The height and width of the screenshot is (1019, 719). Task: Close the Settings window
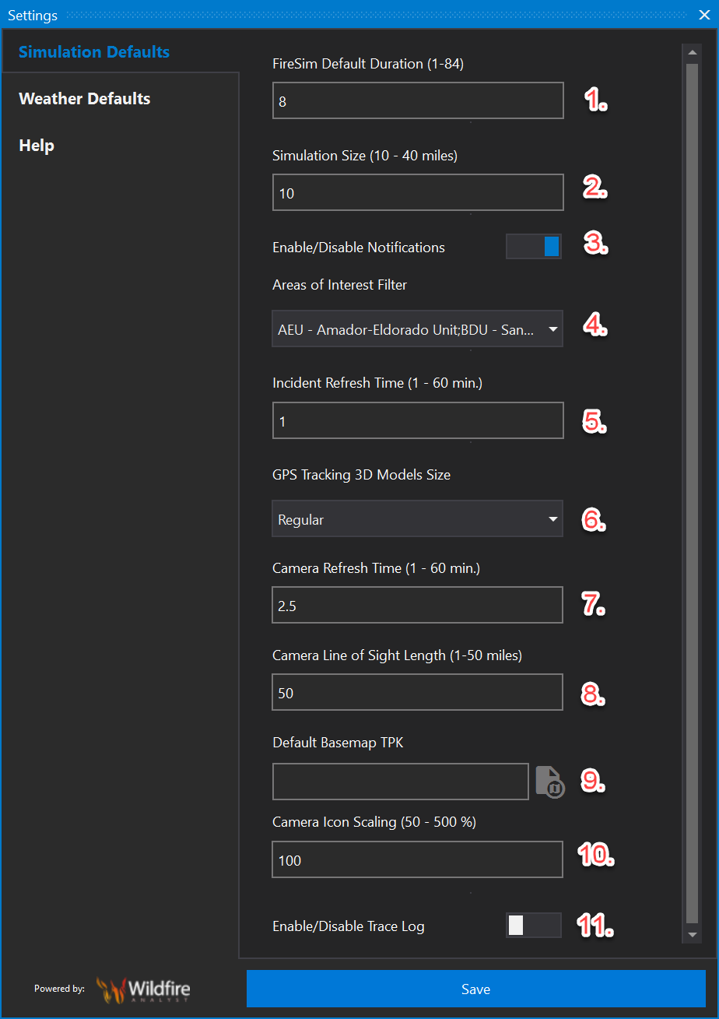(x=704, y=15)
